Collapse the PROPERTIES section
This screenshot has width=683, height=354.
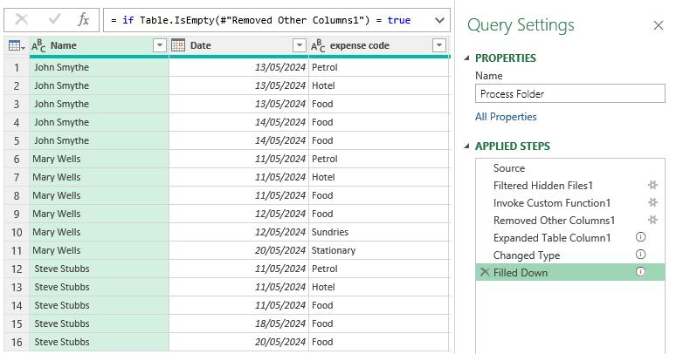coord(467,58)
